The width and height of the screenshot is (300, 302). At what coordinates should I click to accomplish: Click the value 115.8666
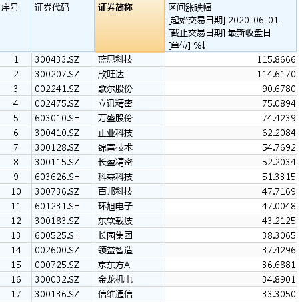[x=276, y=59]
